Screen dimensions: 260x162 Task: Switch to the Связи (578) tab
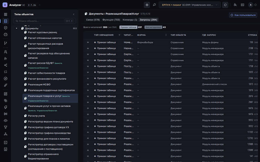coord(93,20)
